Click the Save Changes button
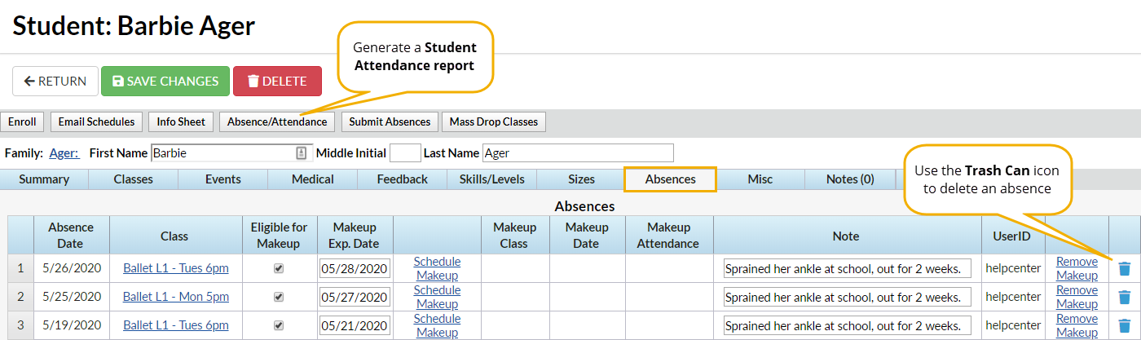Image resolution: width=1141 pixels, height=340 pixels. pos(165,81)
